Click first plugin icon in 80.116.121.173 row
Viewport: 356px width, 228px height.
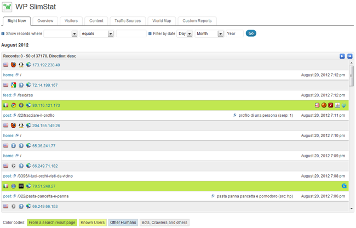pos(317,105)
